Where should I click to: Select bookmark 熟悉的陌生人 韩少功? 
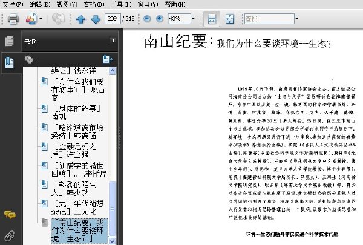(x=74, y=188)
